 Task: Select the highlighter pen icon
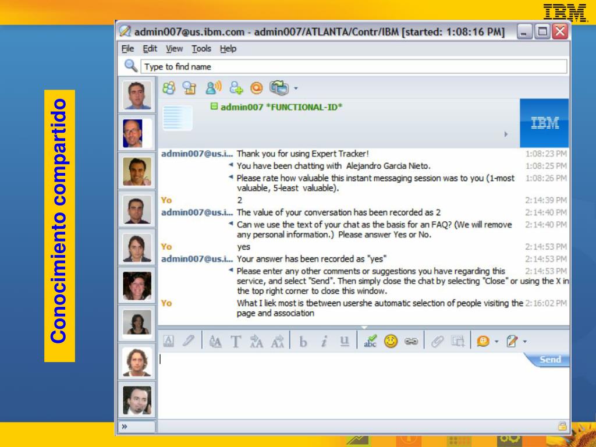[188, 341]
